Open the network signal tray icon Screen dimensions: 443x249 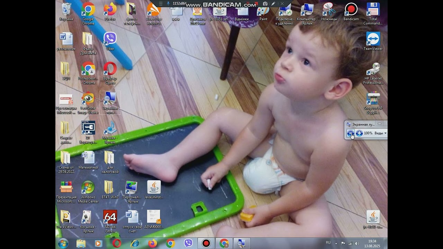(x=350, y=243)
